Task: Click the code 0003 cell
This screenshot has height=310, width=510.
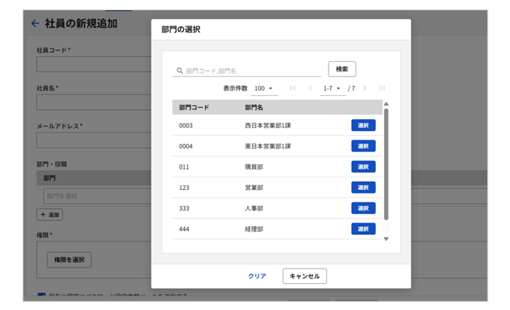Action: 186,125
